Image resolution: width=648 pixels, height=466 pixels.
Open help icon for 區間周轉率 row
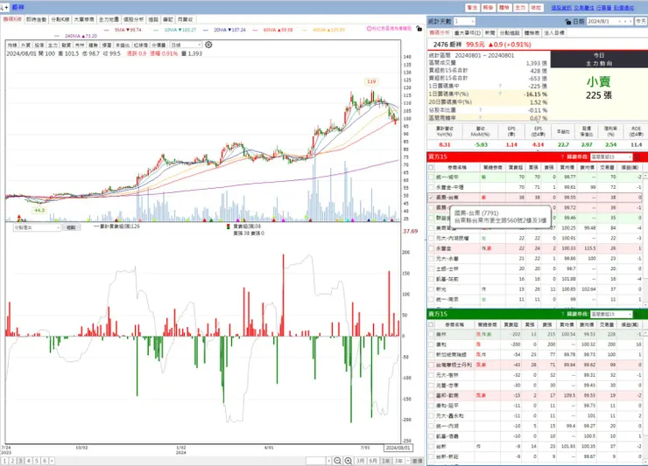coord(480,118)
